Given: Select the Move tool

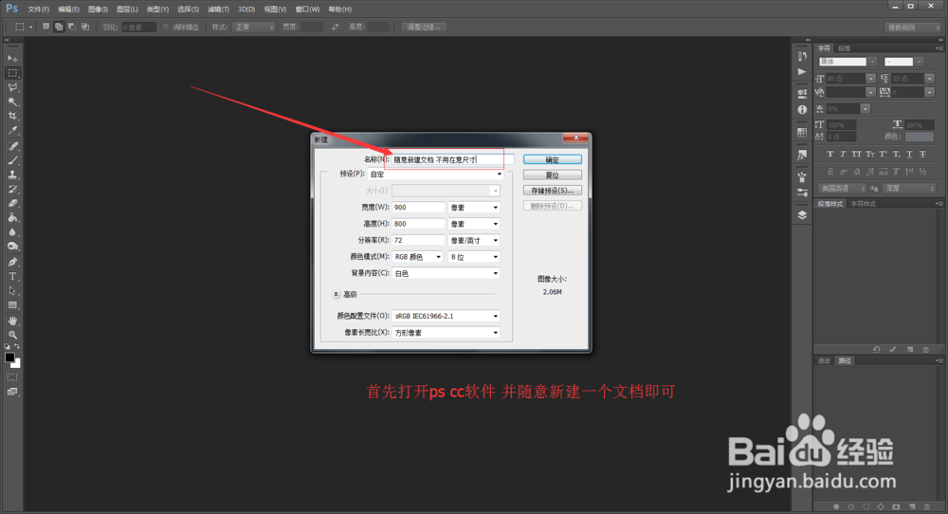Looking at the screenshot, I should [12, 59].
